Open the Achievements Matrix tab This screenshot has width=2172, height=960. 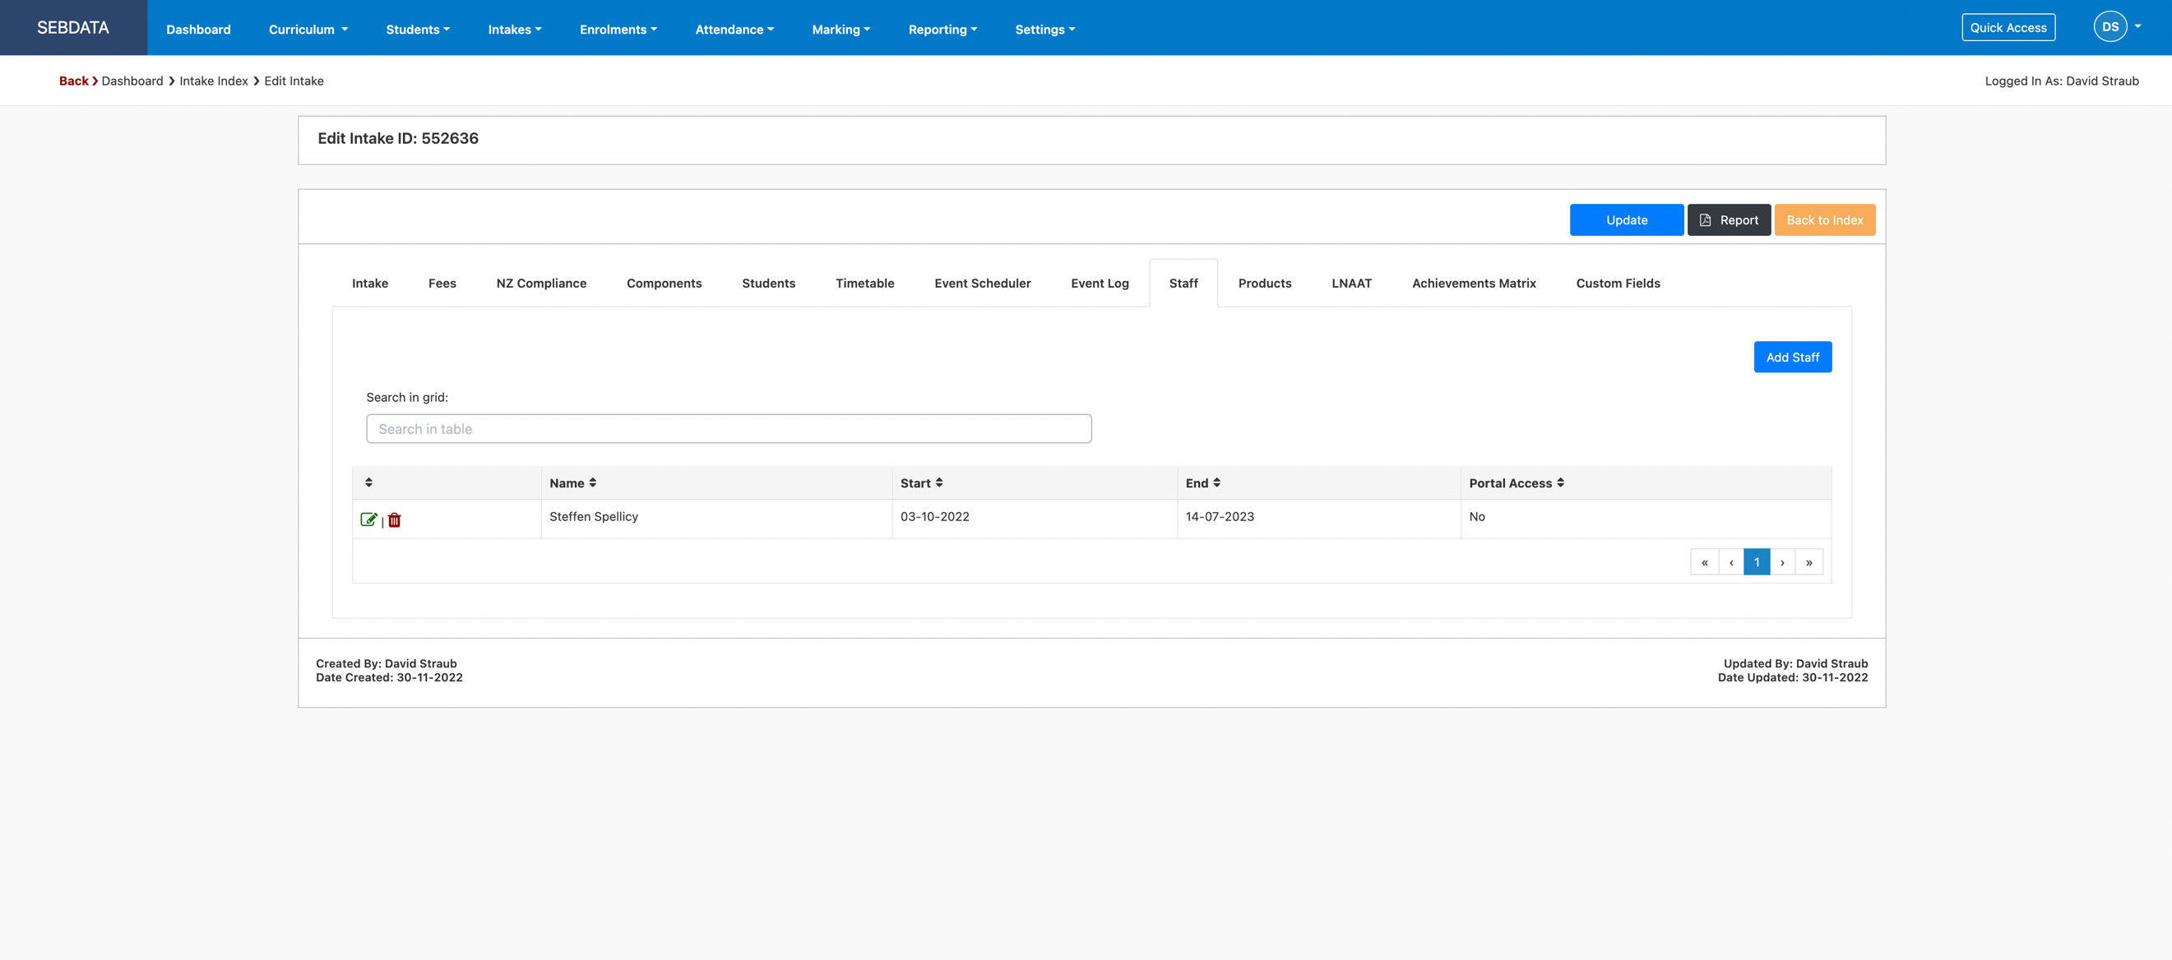[x=1473, y=284]
